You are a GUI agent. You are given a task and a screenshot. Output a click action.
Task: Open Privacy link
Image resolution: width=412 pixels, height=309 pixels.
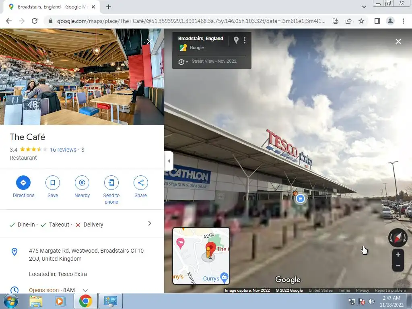click(x=363, y=290)
